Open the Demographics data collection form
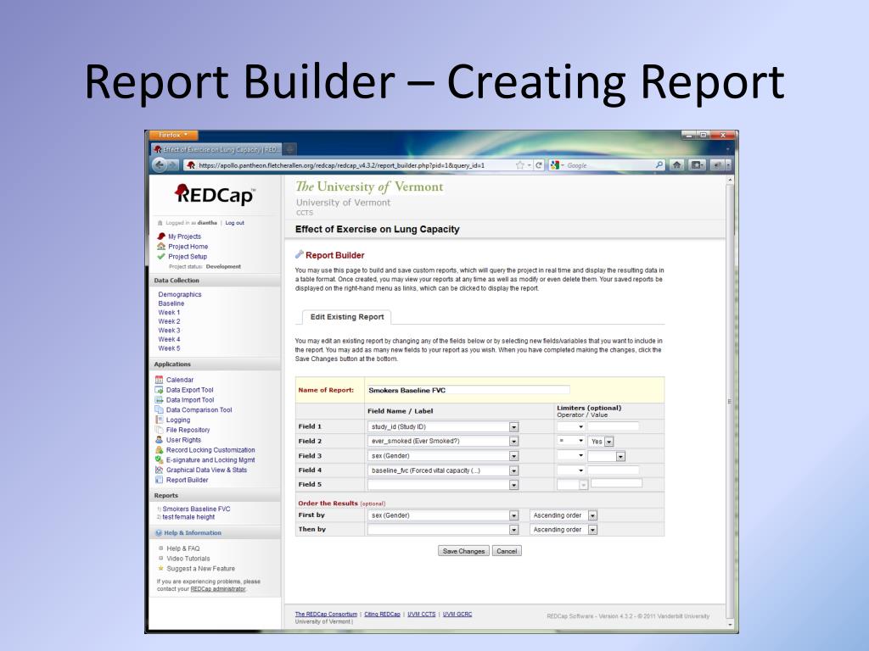Screen dimensions: 869x651 pyautogui.click(x=180, y=294)
